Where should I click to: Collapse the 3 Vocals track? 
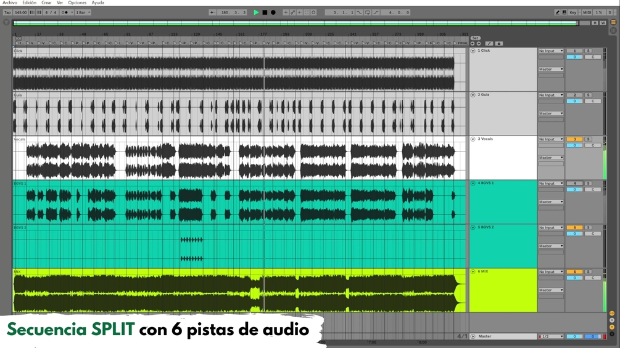pos(473,139)
